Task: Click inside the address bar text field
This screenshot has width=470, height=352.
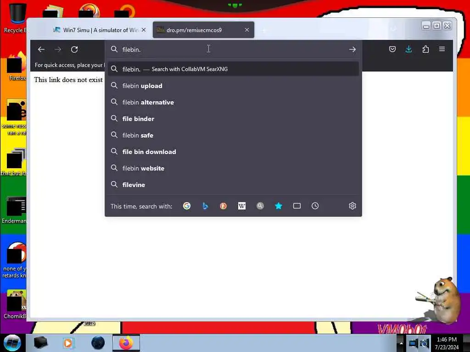Action: coord(234,49)
